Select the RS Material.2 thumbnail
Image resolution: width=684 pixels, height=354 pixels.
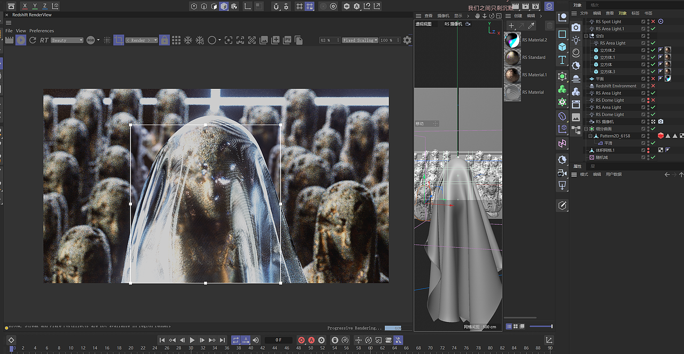(x=512, y=40)
